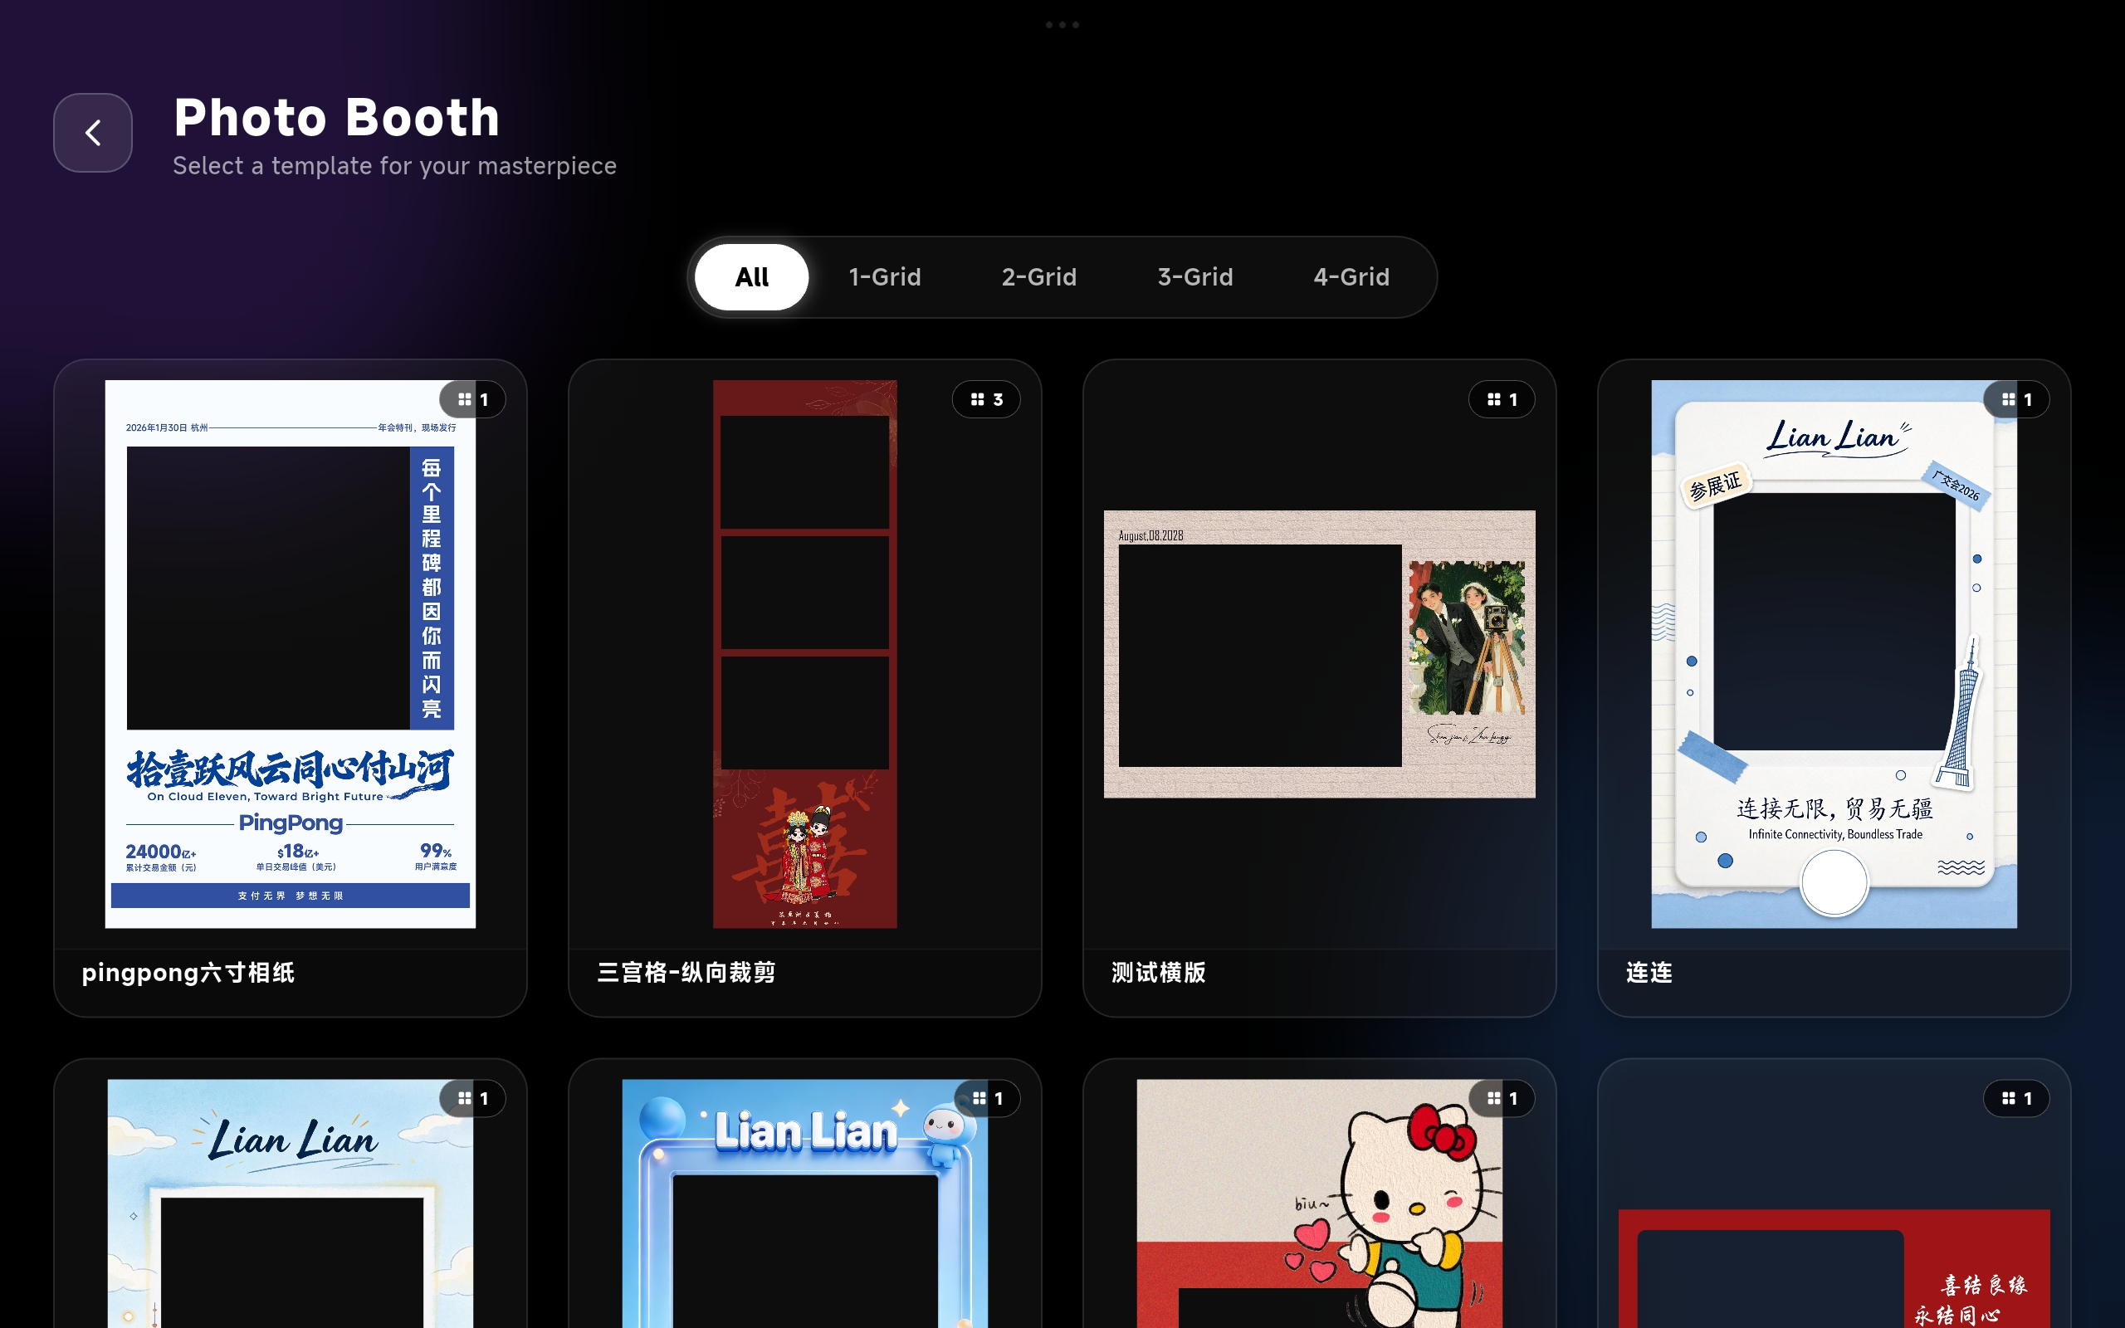Click the pingpong六寸相纸 template name

(188, 973)
